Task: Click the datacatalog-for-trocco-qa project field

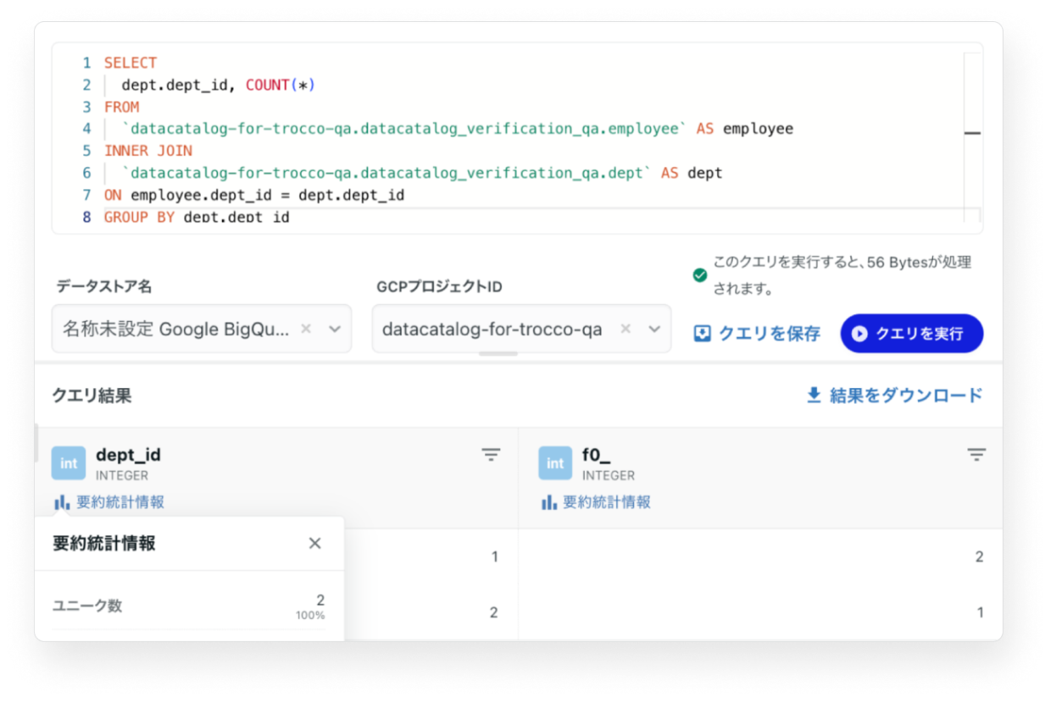Action: (x=492, y=329)
